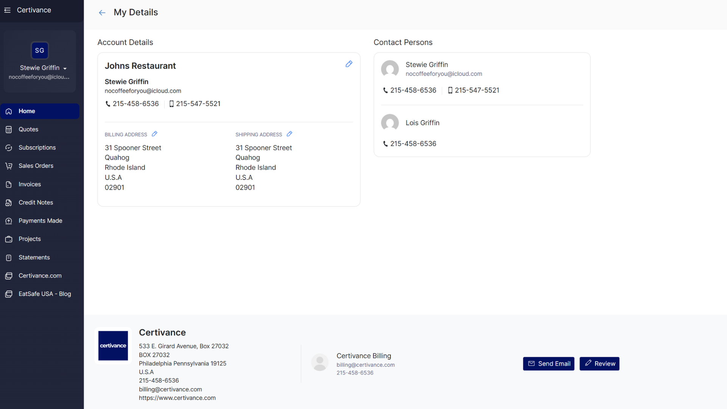This screenshot has width=727, height=409.
Task: Go to Sales Orders section
Action: tap(36, 166)
